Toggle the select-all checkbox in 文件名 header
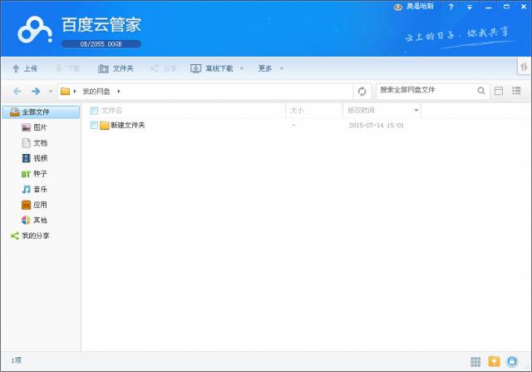532x372 pixels. click(94, 110)
